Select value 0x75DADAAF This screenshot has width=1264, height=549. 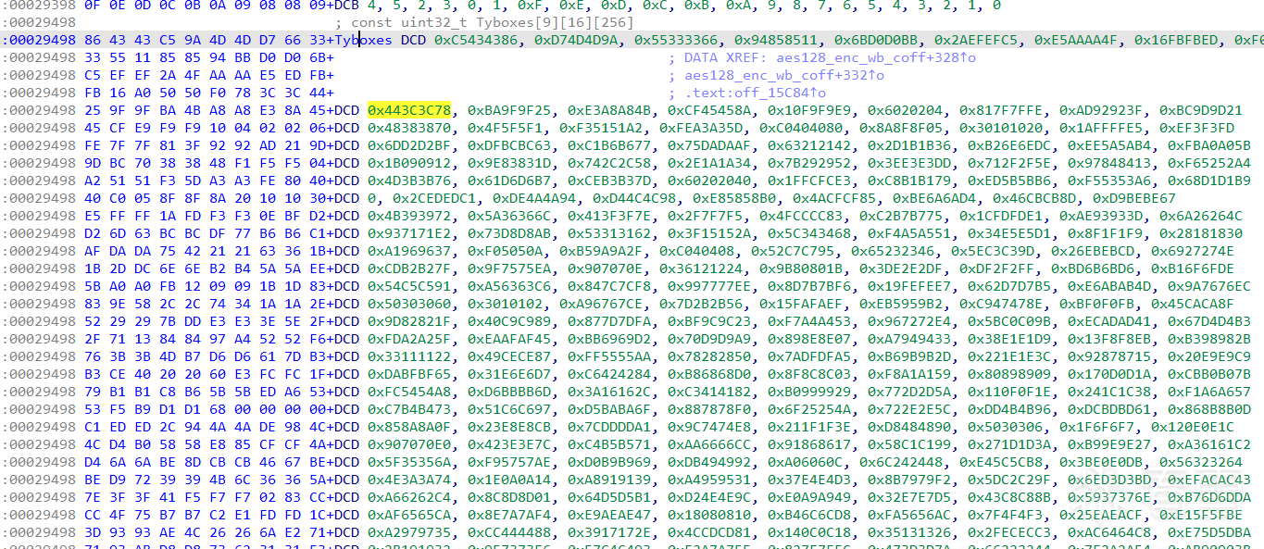coord(709,146)
